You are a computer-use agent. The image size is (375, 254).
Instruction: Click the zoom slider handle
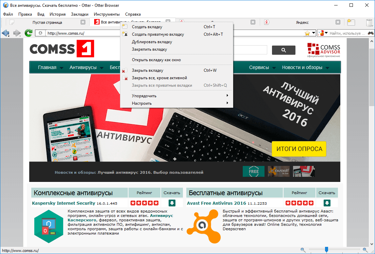(326, 250)
